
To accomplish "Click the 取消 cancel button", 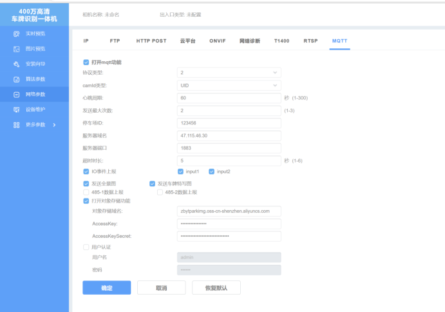I will (x=162, y=288).
